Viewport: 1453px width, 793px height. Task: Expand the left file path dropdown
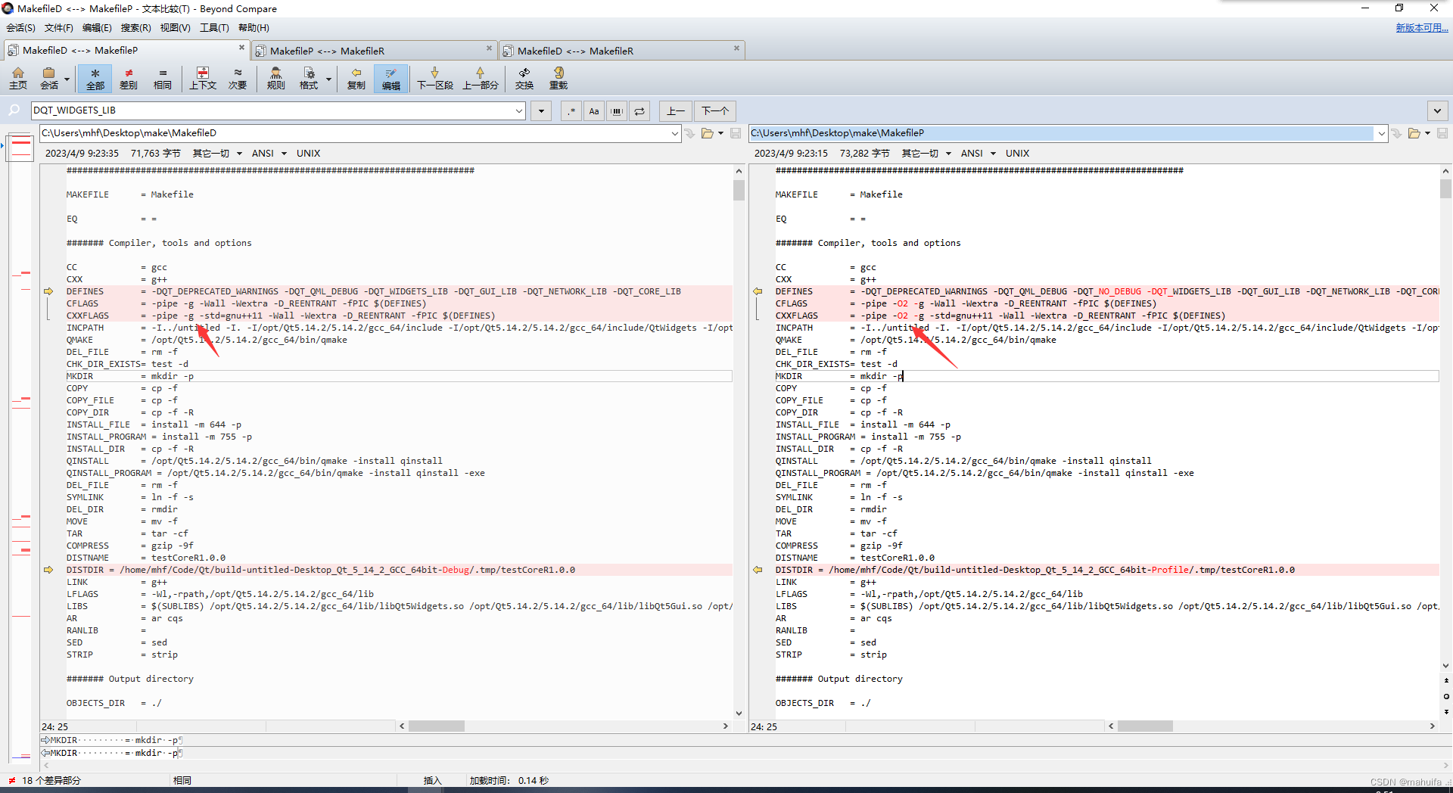(x=674, y=133)
